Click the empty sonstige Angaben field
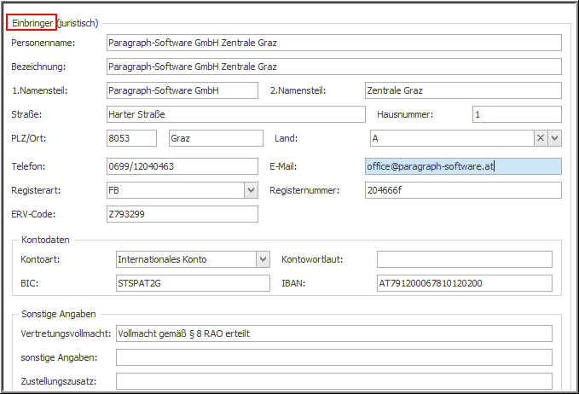579x394 pixels. coord(334,357)
